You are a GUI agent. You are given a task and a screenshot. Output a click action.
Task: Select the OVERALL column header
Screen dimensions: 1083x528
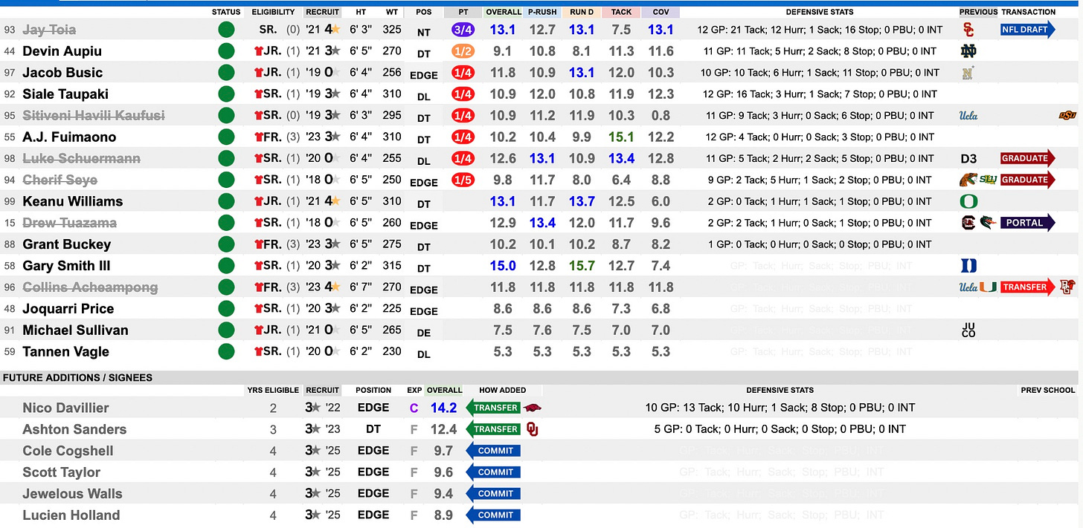[x=504, y=12]
